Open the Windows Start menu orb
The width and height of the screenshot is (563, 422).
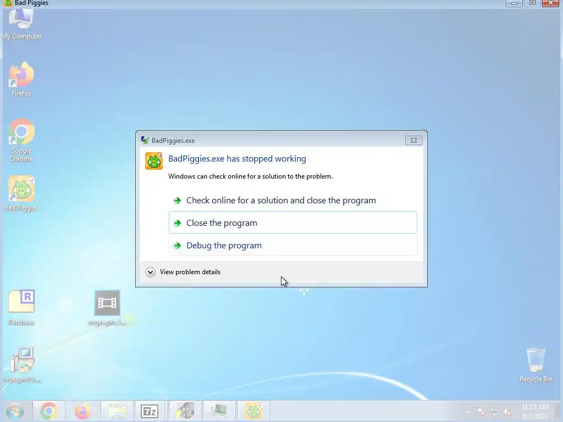[15, 411]
